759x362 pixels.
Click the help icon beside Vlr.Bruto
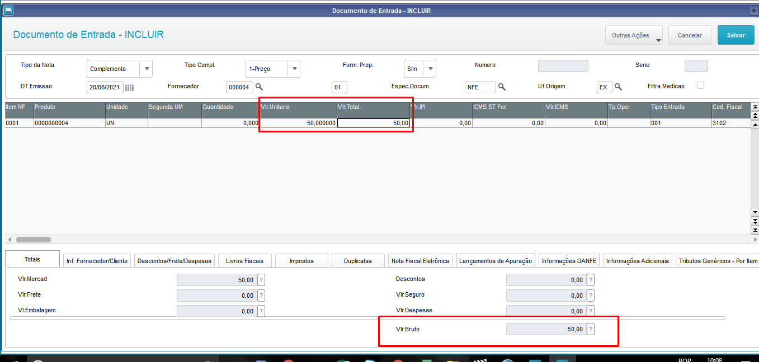pos(590,329)
